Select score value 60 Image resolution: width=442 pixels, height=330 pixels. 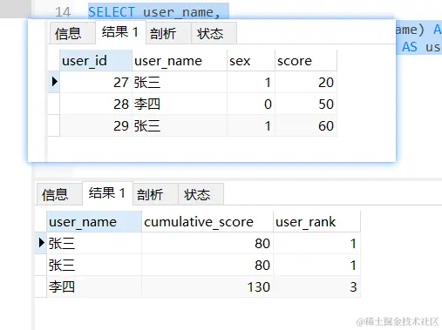pyautogui.click(x=306, y=125)
